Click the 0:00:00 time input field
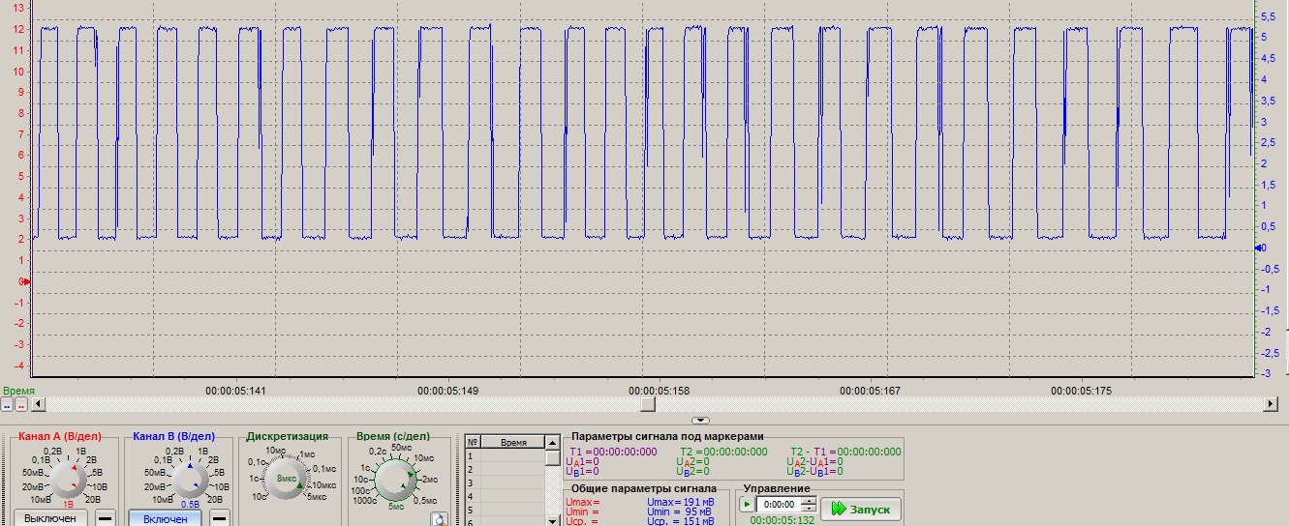The width and height of the screenshot is (1289, 526). point(779,504)
